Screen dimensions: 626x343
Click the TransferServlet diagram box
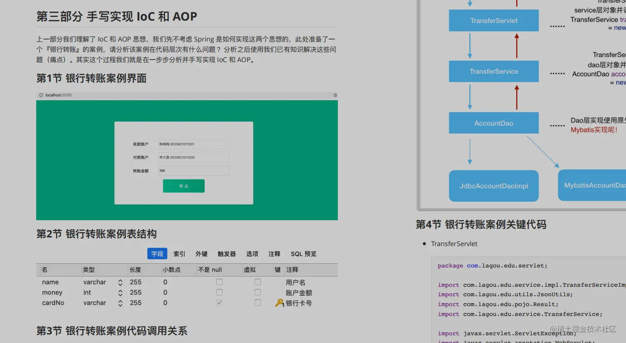[494, 20]
